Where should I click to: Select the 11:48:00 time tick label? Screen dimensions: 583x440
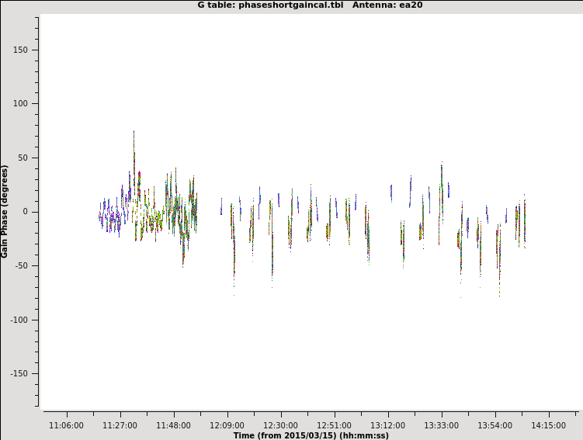[173, 425]
